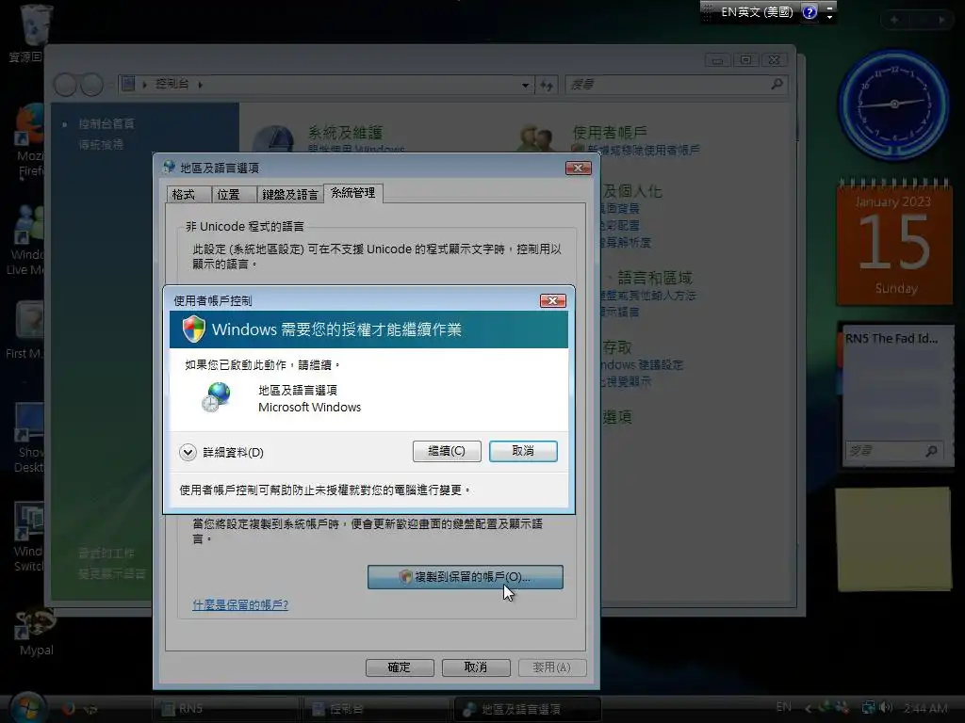Click the network tray icon
This screenshot has height=723, width=965.
tap(868, 708)
